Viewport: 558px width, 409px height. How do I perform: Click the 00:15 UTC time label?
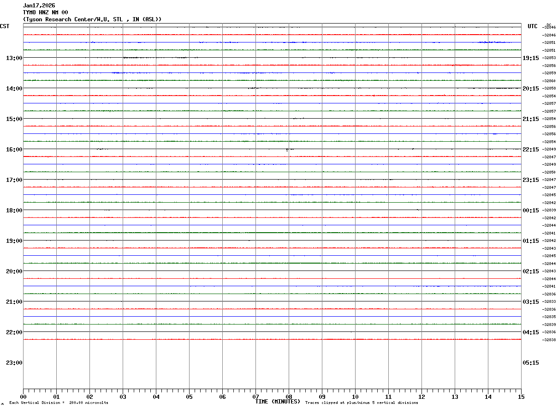pyautogui.click(x=530, y=211)
